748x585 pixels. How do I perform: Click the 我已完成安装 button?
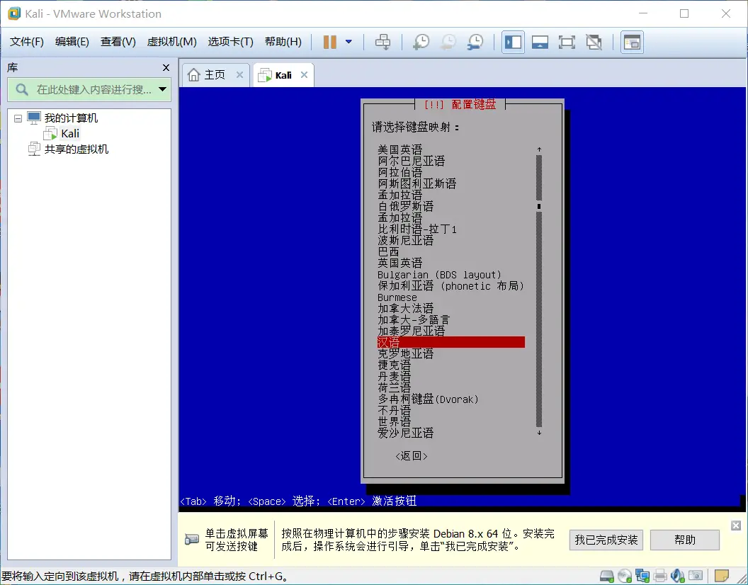606,540
